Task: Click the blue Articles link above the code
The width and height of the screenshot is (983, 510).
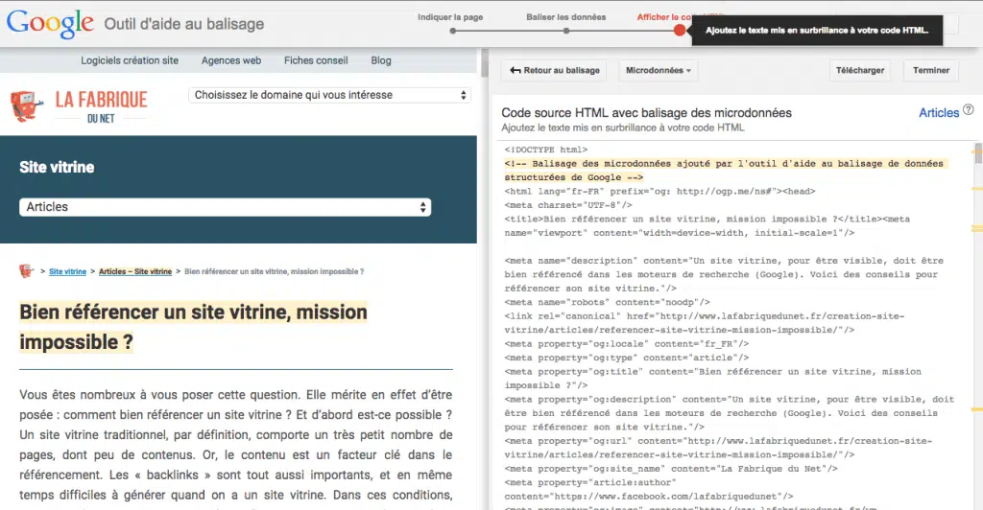Action: (939, 112)
